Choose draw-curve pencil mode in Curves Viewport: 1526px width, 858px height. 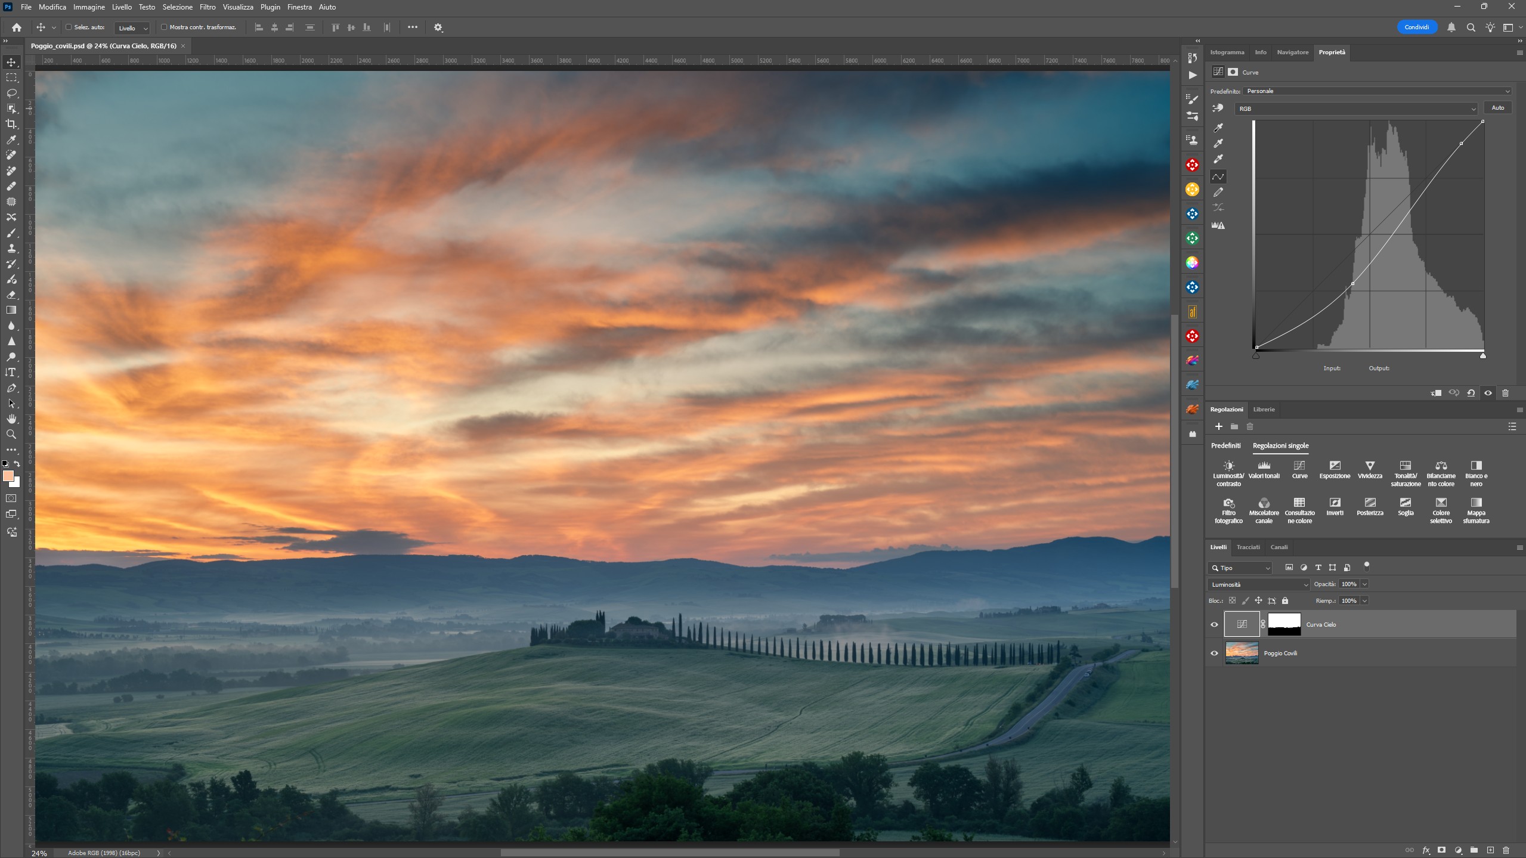coord(1218,192)
